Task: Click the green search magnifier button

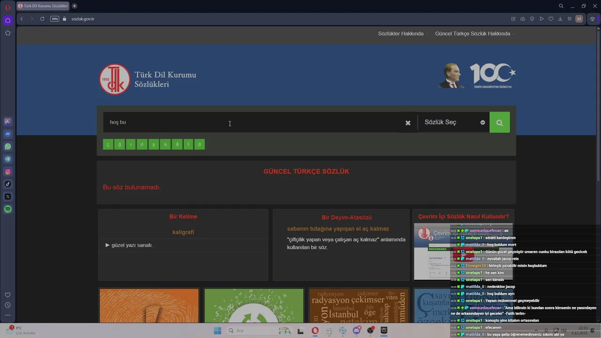Action: [500, 123]
